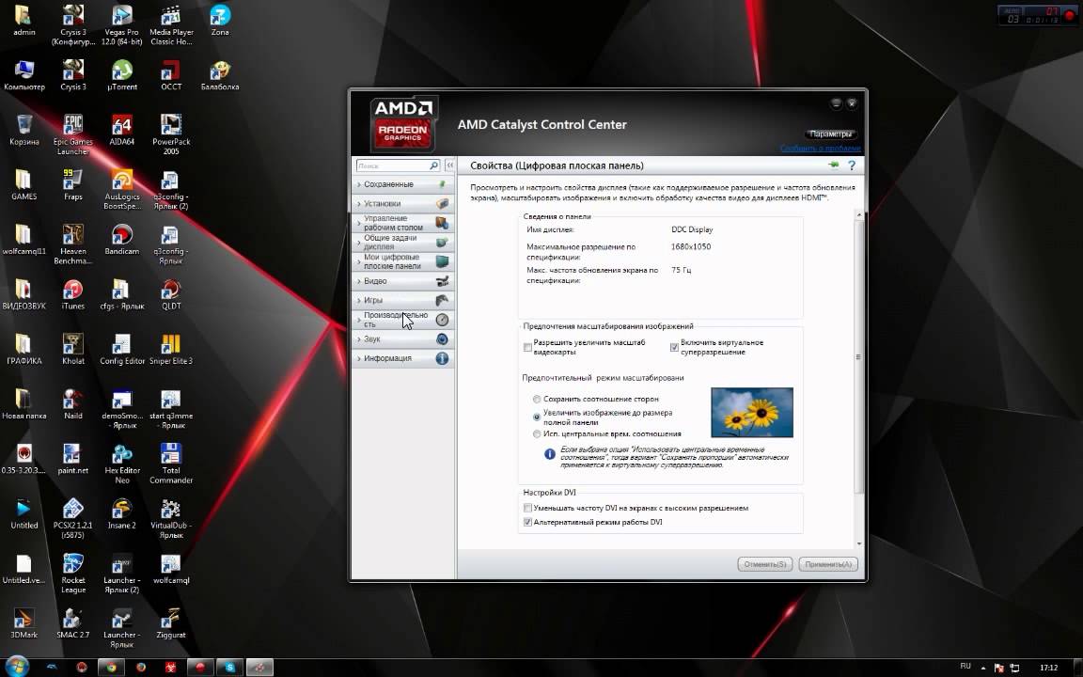Select the Hex Editor Neo desktop icon
The image size is (1083, 677).
tap(121, 463)
